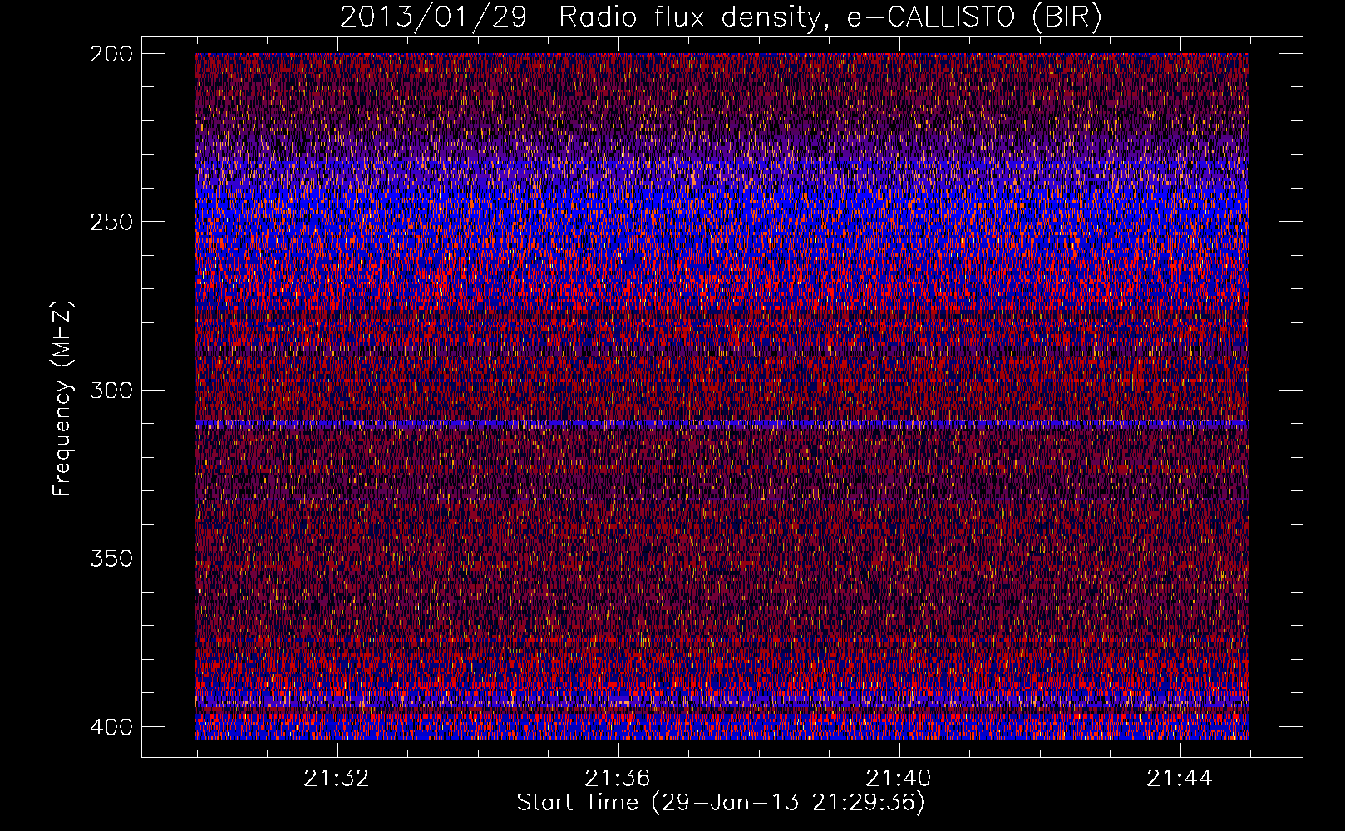Select the "Frequency (MHZ)" y-axis label

(x=62, y=399)
